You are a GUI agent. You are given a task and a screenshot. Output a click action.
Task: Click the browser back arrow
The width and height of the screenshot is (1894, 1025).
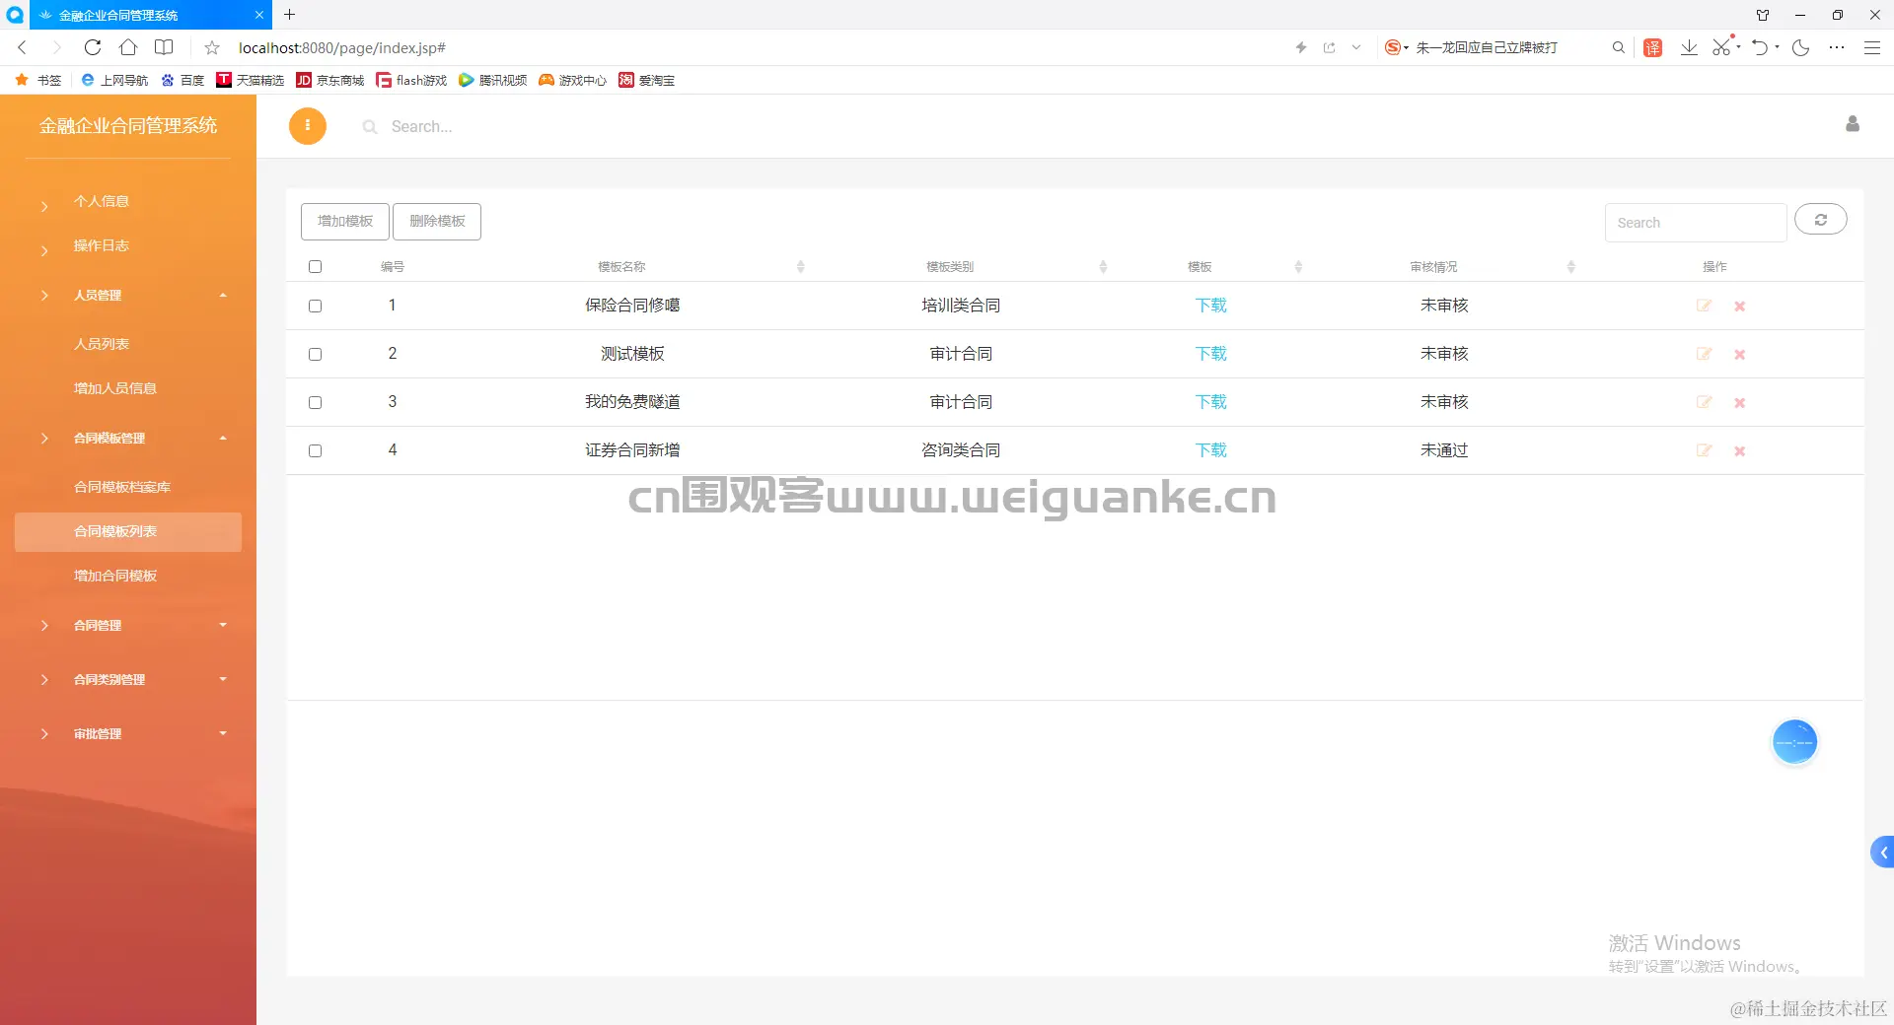pos(22,47)
